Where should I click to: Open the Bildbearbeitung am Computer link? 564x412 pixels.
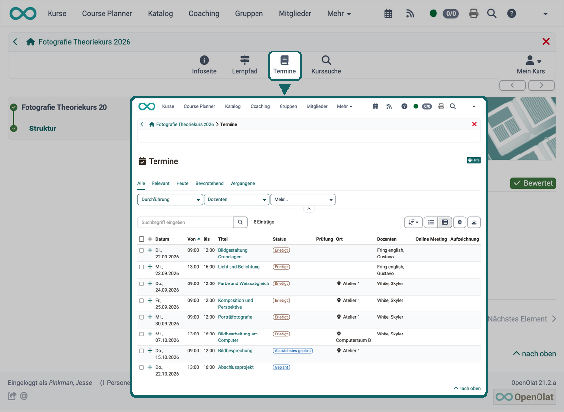click(238, 337)
